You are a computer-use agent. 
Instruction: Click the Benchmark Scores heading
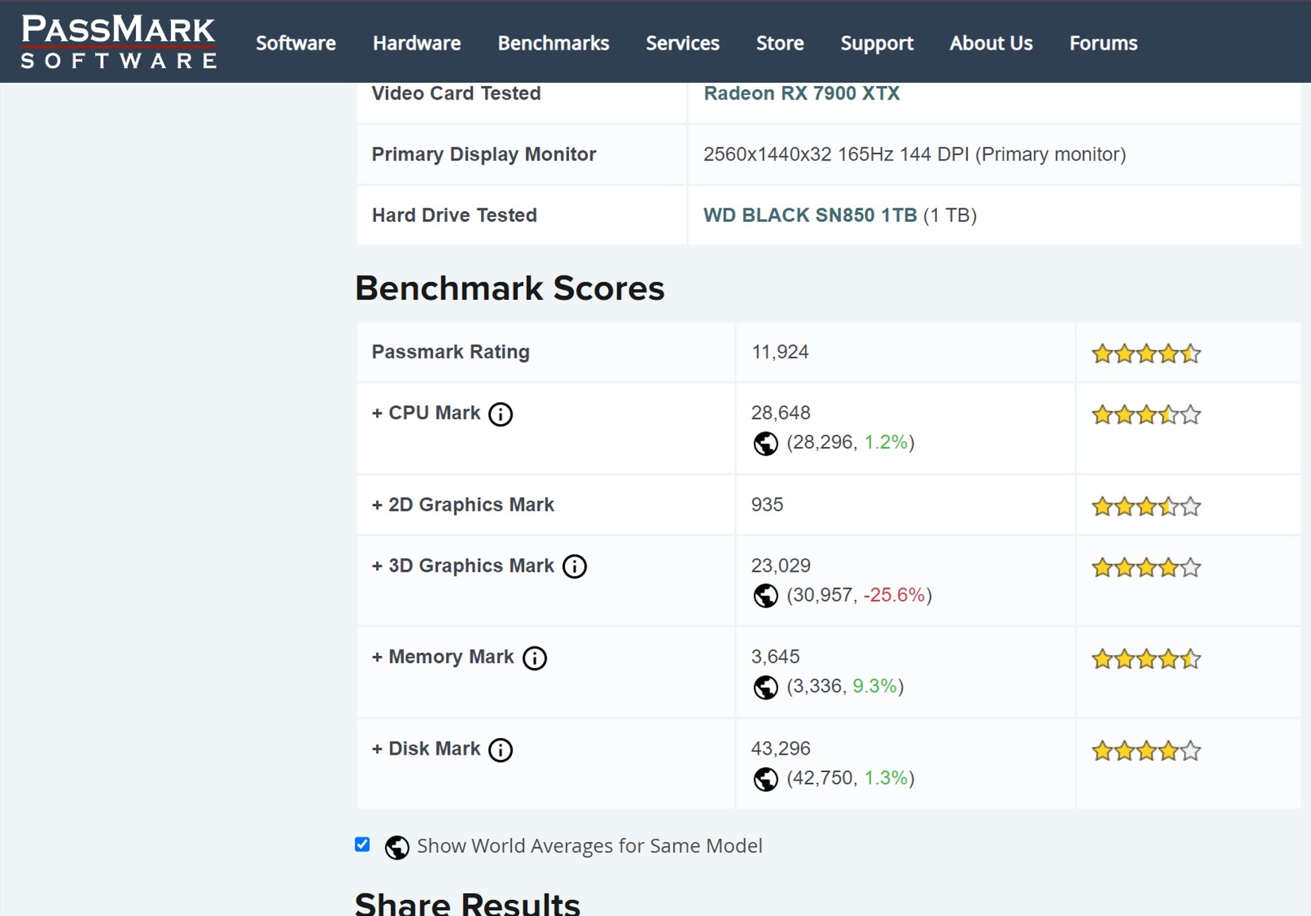click(x=510, y=288)
